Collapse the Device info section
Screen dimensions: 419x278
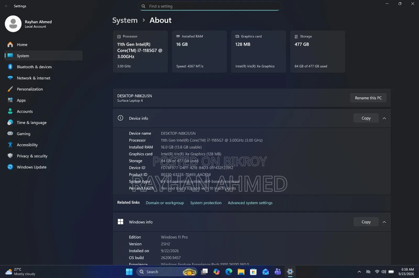pyautogui.click(x=384, y=118)
